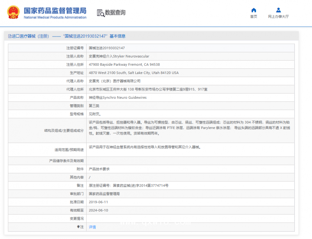312x239 pixels.
Task: Click the document icon beside 进口医疗器械（注册）
Action: [x=9, y=36]
